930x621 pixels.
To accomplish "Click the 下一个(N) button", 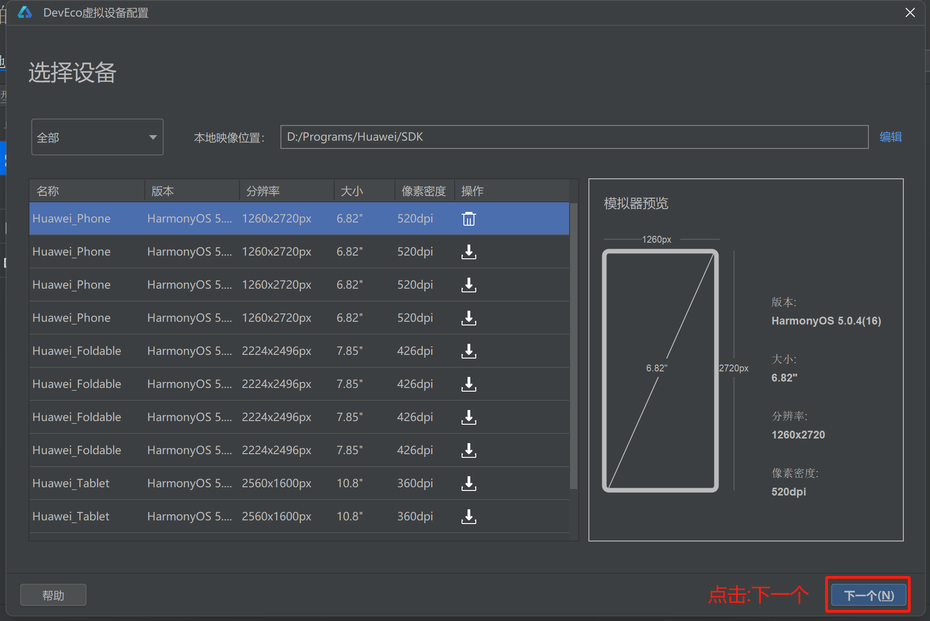I will tap(868, 595).
